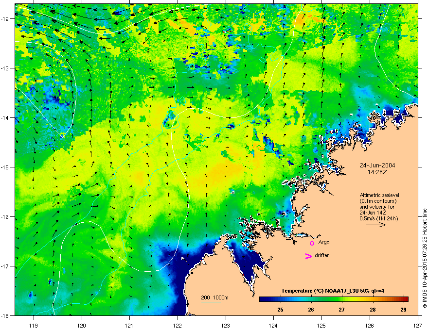Click the latitude axis label -14
Viewport: 428px width, 330px height.
click(x=5, y=117)
